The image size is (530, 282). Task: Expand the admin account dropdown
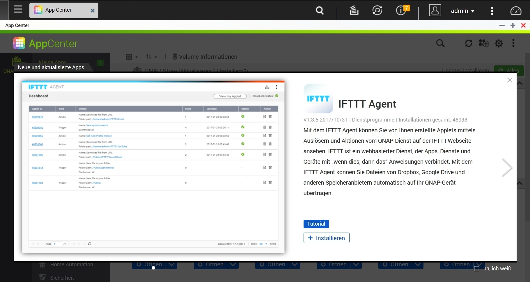[x=462, y=11]
